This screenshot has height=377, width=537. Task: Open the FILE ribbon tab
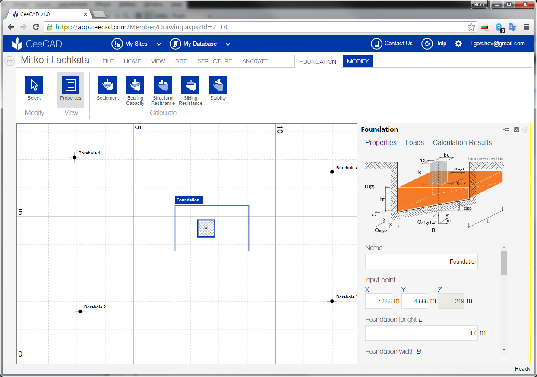(108, 61)
